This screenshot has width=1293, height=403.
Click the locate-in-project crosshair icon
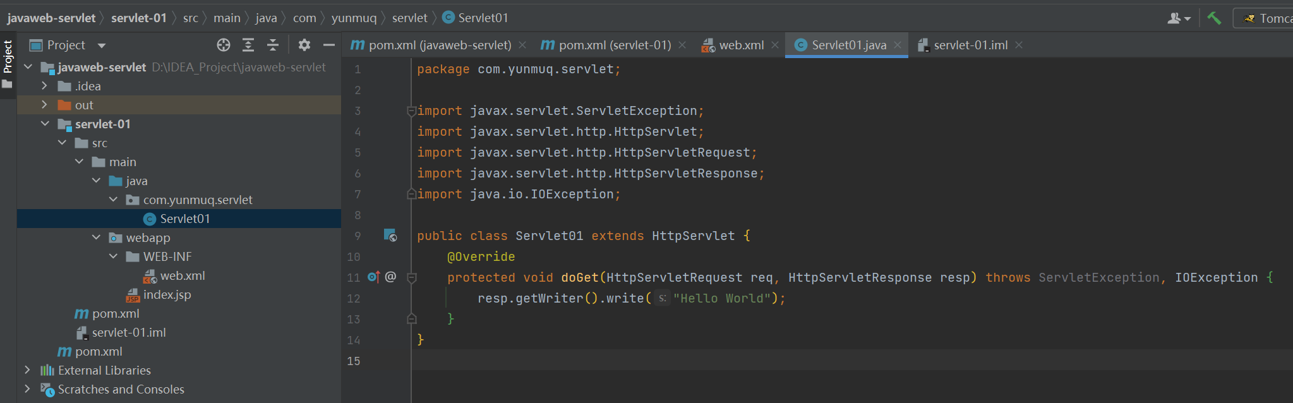pyautogui.click(x=224, y=45)
